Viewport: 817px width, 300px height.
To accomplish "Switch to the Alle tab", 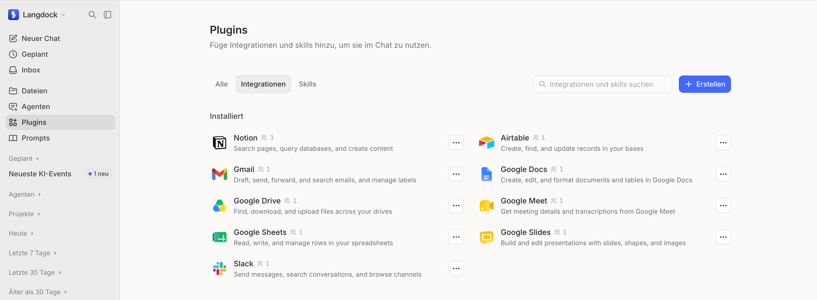I will click(221, 84).
